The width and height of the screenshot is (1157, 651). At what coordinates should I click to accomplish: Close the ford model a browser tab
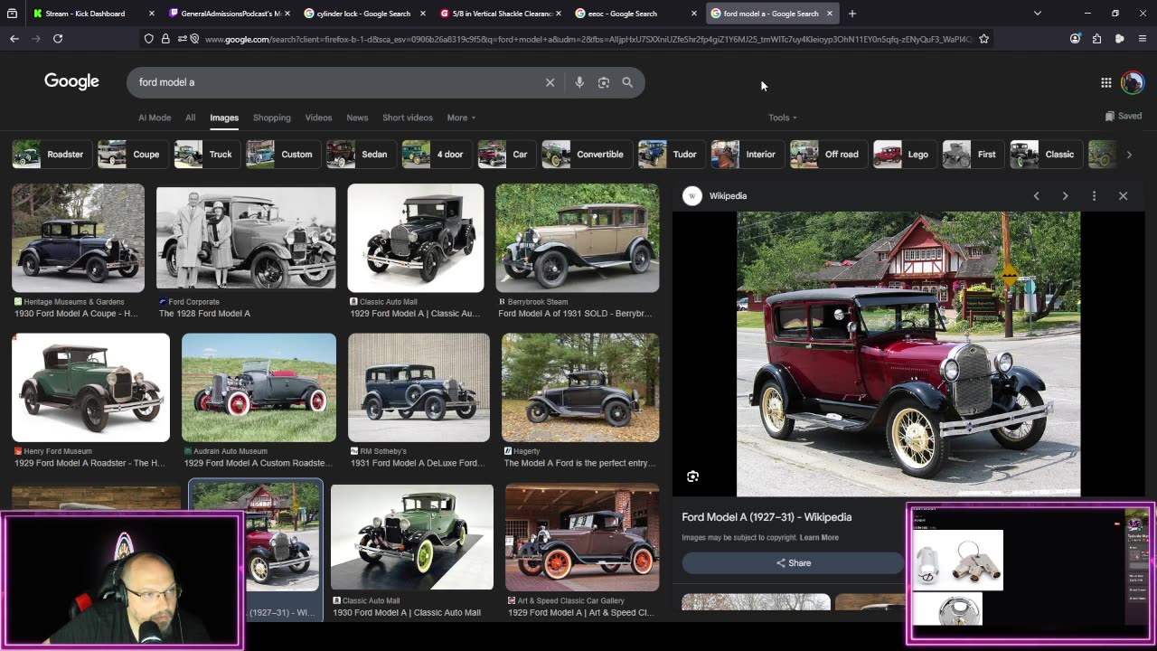(829, 14)
